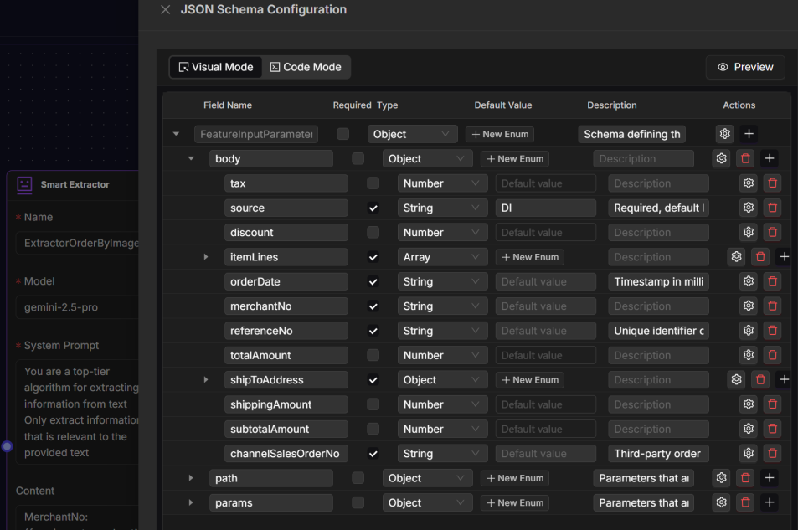The height and width of the screenshot is (530, 798).
Task: Select the Visual Mode tab
Action: click(x=215, y=67)
